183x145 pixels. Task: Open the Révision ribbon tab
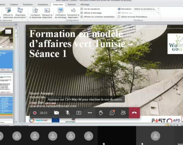point(72,5)
